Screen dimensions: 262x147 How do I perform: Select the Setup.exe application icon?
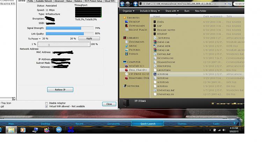pyautogui.click(x=155, y=74)
